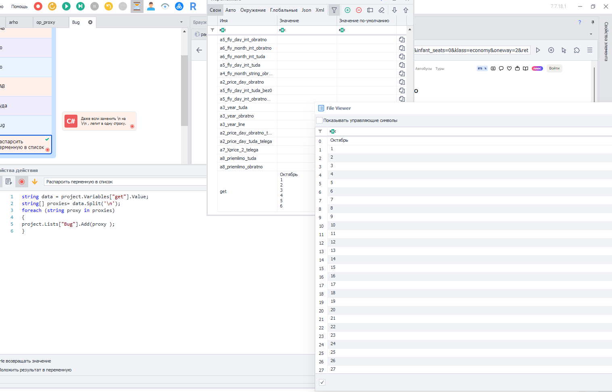Click the orange down arrow in action properties

[35, 182]
